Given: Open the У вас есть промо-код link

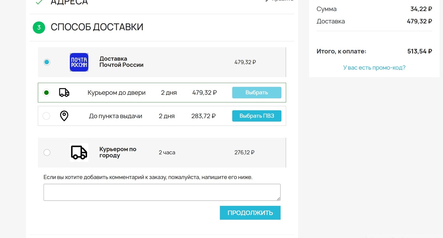Looking at the screenshot, I should (374, 67).
